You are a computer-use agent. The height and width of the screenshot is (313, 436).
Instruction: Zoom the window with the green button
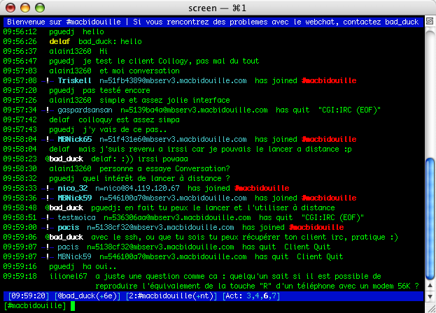click(x=40, y=8)
